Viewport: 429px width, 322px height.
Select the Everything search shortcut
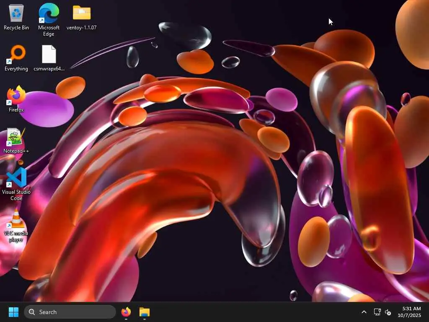point(16,58)
